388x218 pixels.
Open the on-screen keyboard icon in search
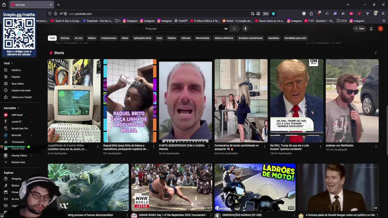[226, 29]
